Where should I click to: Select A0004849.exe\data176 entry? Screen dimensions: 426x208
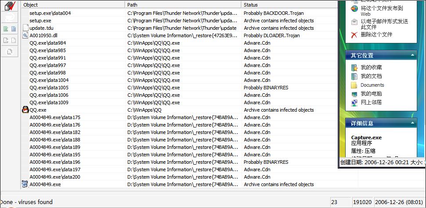pos(55,125)
